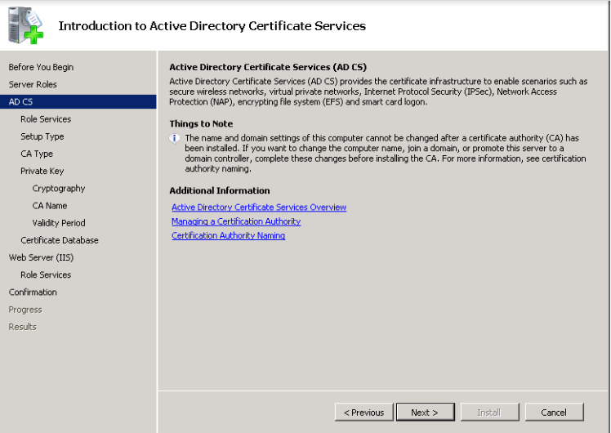The width and height of the screenshot is (611, 433).
Task: Open Active Directory Certificate Services Overview link
Action: [x=259, y=208]
